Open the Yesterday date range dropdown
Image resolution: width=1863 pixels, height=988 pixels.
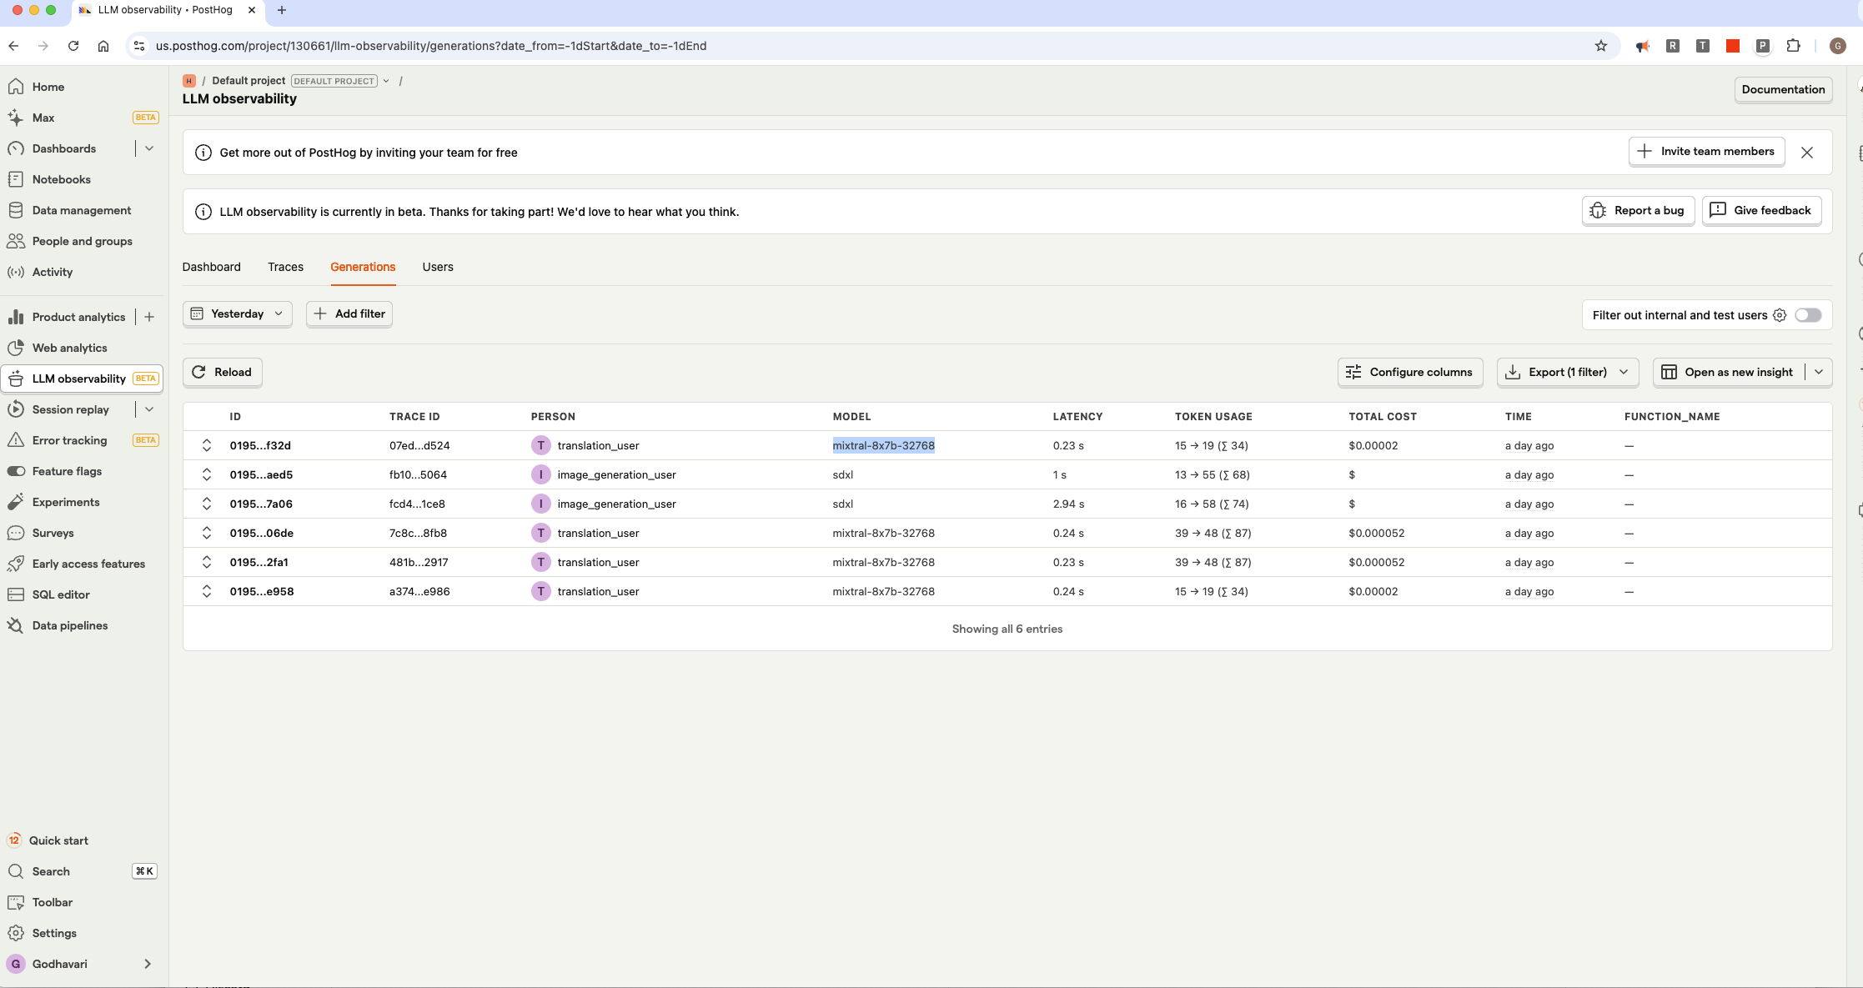point(238,313)
